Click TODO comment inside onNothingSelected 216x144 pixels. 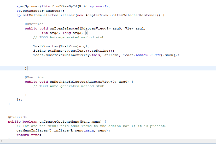69,86
